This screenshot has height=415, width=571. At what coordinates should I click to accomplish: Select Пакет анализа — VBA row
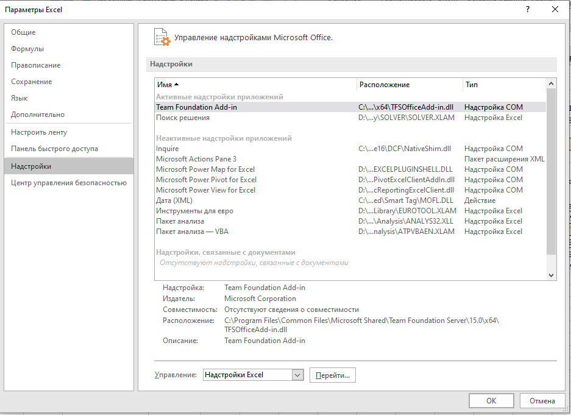pos(350,232)
